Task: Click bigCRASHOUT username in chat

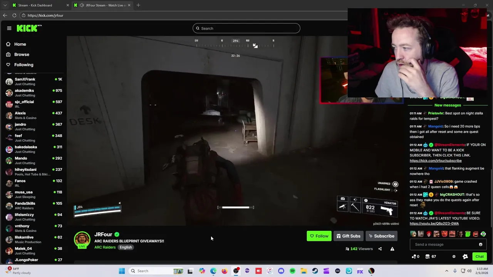Action: pyautogui.click(x=452, y=195)
